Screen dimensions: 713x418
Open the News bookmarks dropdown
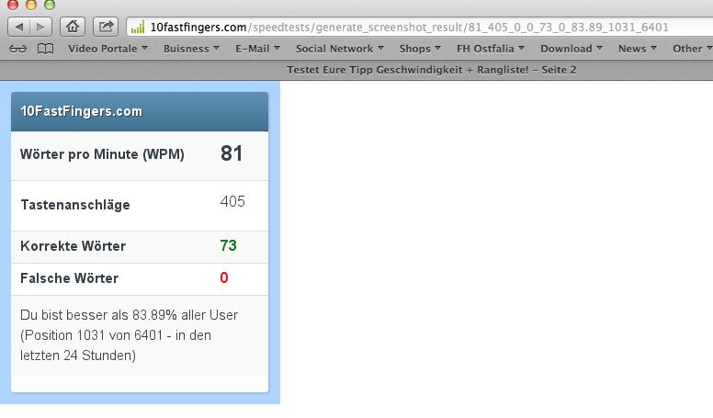coord(637,49)
